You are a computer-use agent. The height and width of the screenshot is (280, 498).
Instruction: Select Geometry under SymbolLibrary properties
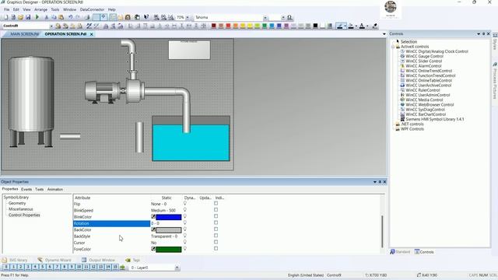click(x=17, y=203)
